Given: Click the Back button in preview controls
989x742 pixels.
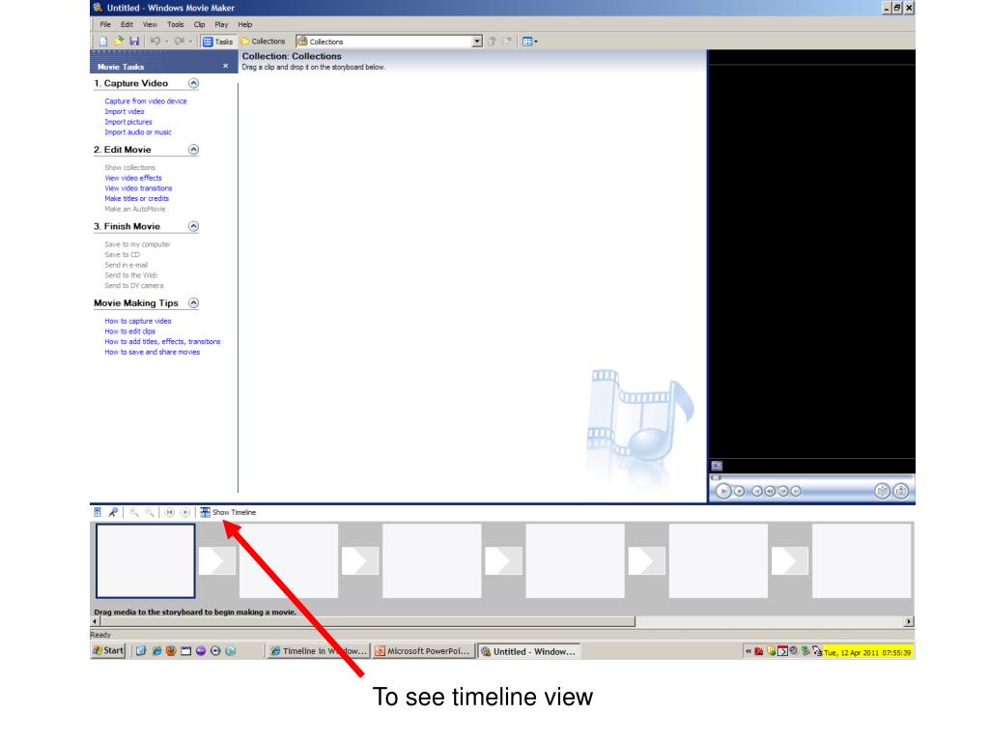Looking at the screenshot, I should point(757,491).
